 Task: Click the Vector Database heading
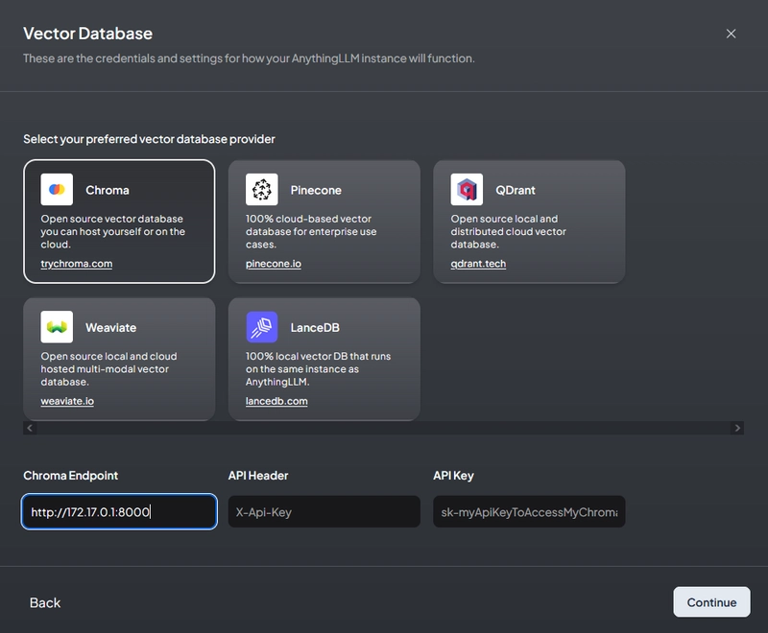pos(88,34)
